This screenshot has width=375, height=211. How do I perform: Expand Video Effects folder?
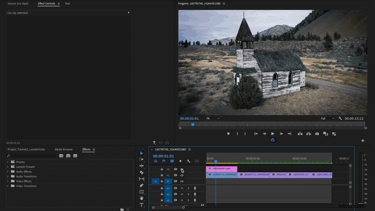[8, 181]
